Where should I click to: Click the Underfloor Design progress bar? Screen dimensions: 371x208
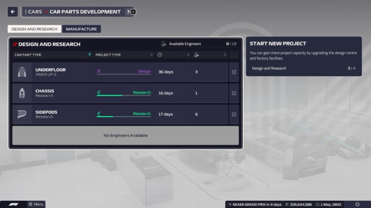(x=123, y=74)
